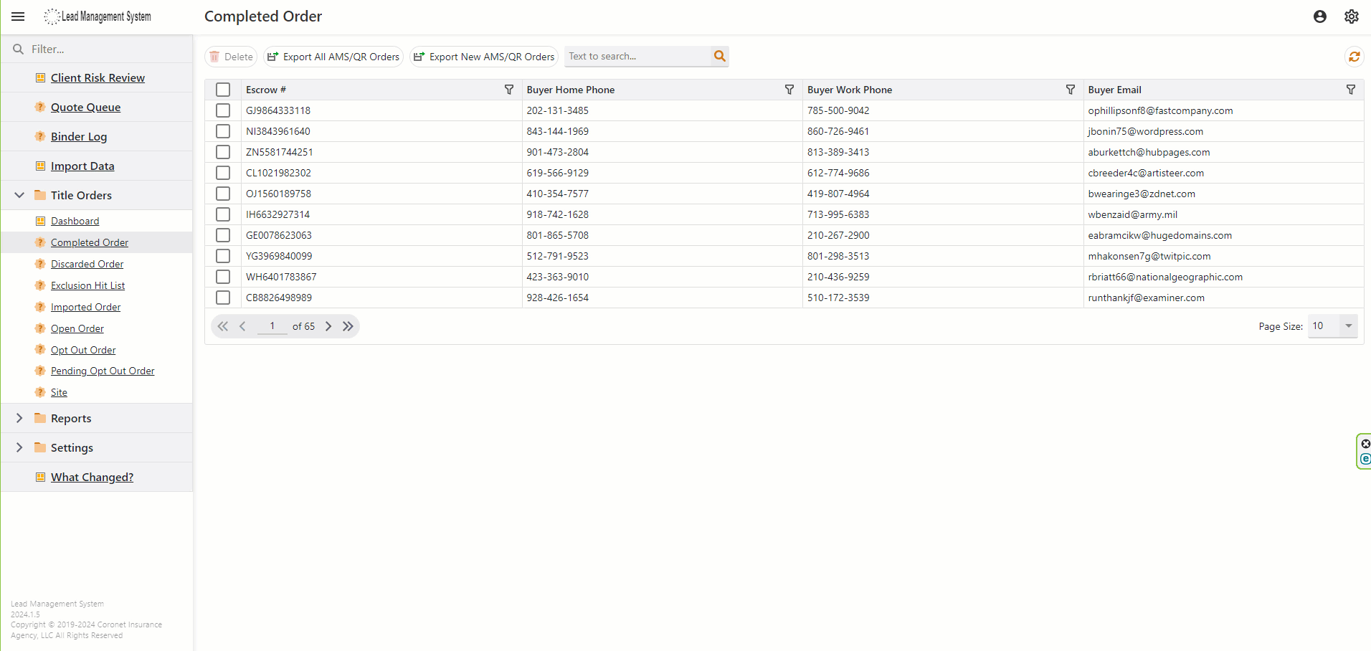The height and width of the screenshot is (651, 1371).
Task: Click the user account profile icon
Action: [1319, 16]
